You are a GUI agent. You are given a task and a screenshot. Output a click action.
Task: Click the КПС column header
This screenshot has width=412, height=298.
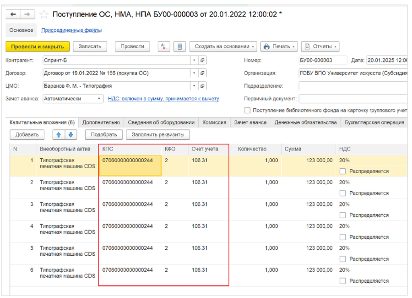(x=130, y=149)
